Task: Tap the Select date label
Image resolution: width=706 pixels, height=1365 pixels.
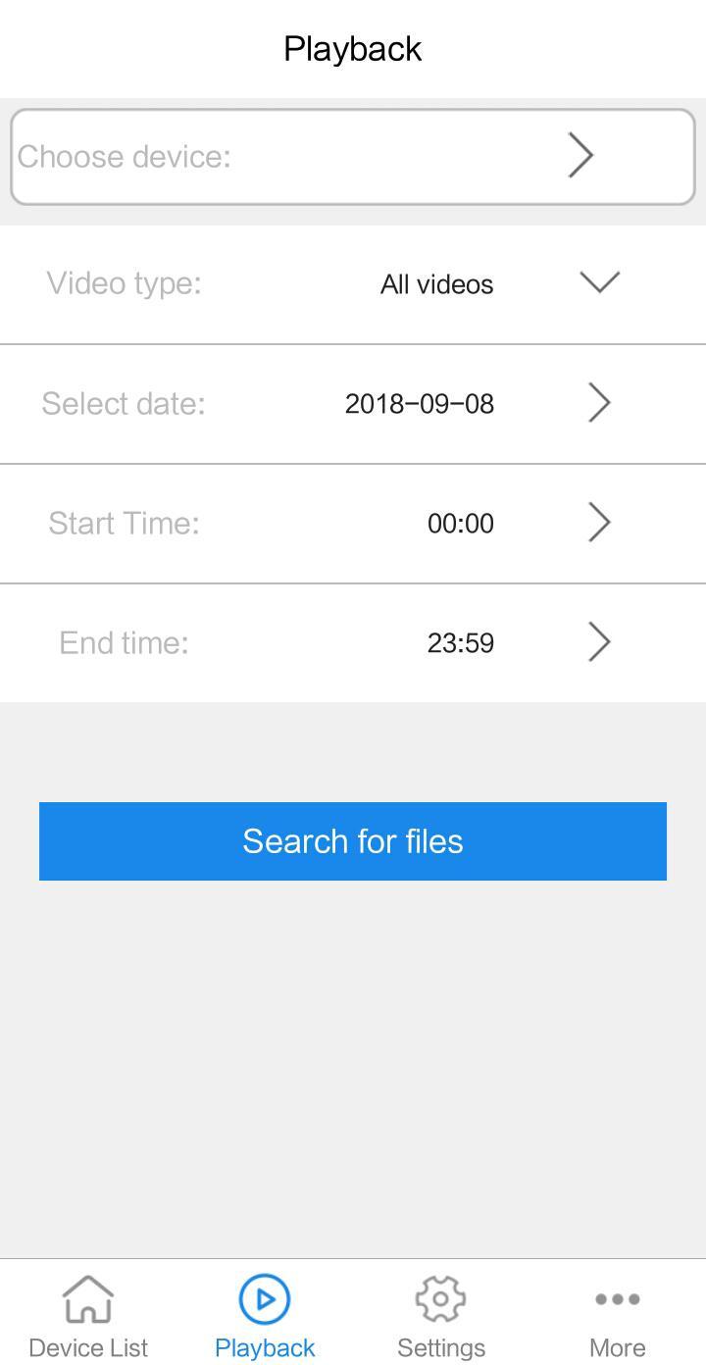Action: click(x=124, y=403)
